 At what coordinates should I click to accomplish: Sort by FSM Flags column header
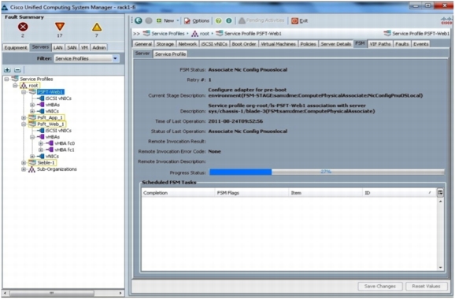pyautogui.click(x=252, y=193)
